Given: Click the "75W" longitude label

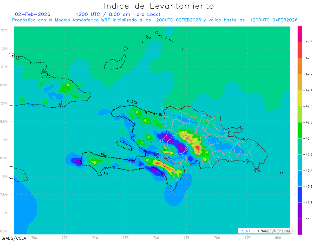Looking at the screenshot, I should 65,237.
